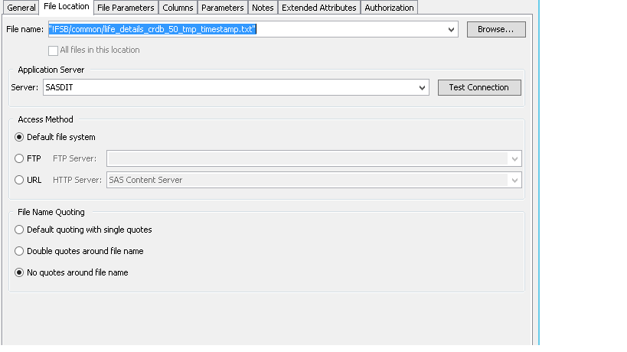Open the Notes tab
Viewport: 627px width, 352px height.
[x=263, y=8]
